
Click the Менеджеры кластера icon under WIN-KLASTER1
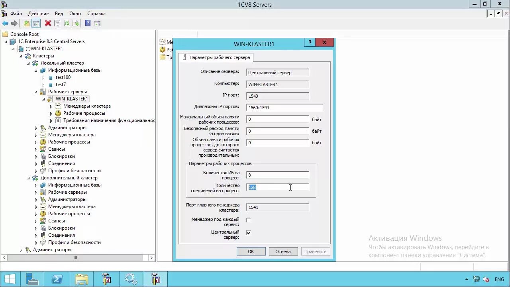(x=58, y=106)
